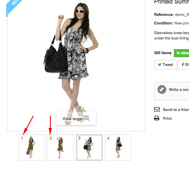
Task: Click the pencil review icon
Action: [x=162, y=90]
